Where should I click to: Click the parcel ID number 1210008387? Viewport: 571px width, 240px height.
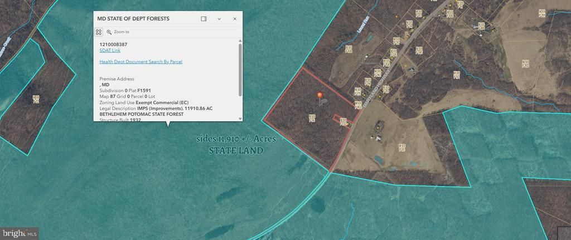click(x=113, y=44)
